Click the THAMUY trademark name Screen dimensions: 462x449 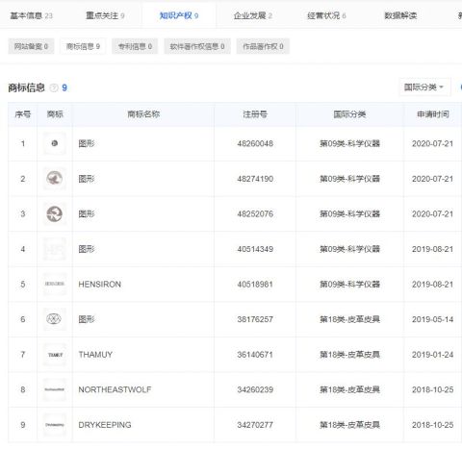pyautogui.click(x=95, y=355)
